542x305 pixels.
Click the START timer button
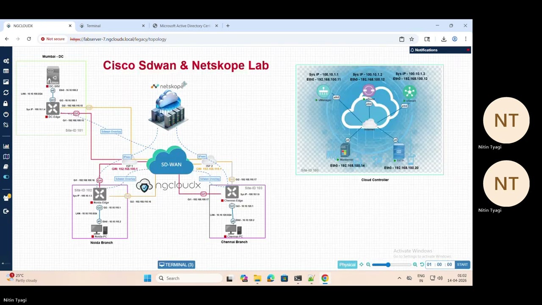462,265
